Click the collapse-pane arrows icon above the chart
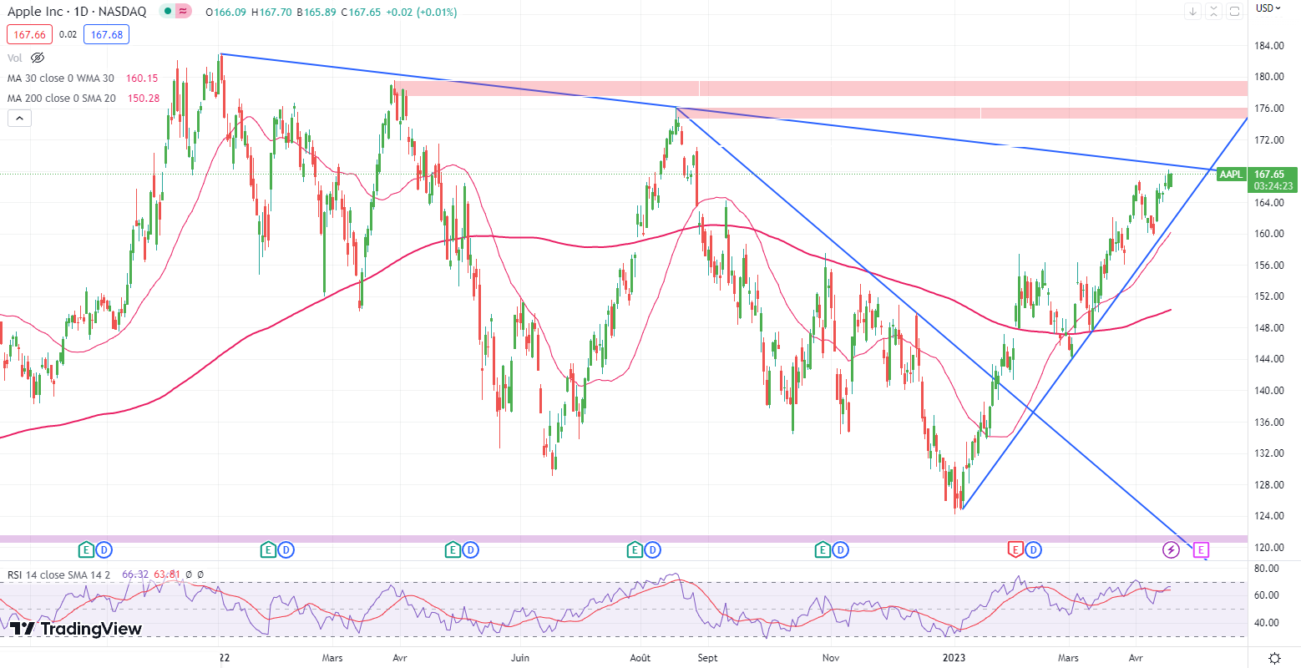The height and width of the screenshot is (668, 1301). click(1213, 11)
